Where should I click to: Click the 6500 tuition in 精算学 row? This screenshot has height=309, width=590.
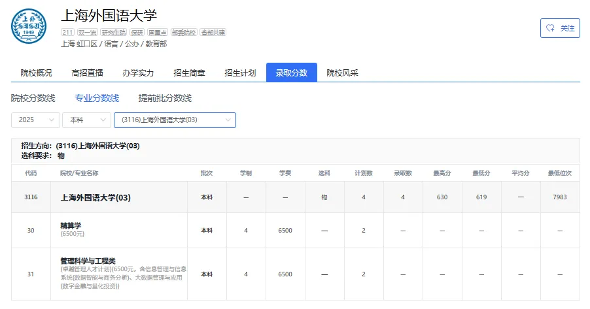click(285, 230)
